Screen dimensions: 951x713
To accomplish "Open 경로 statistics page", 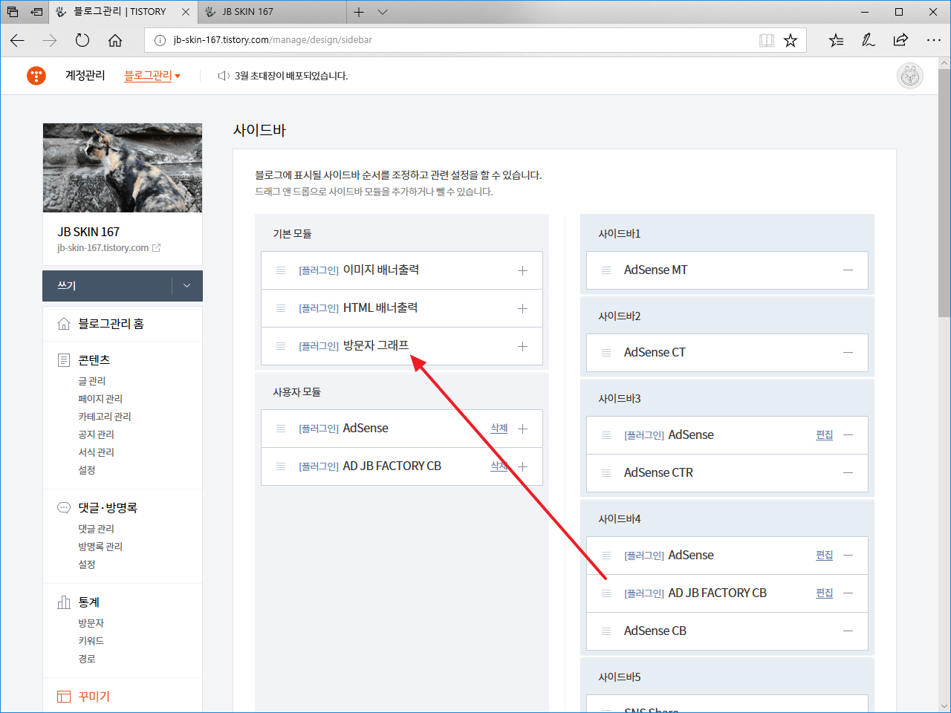I will 87,659.
